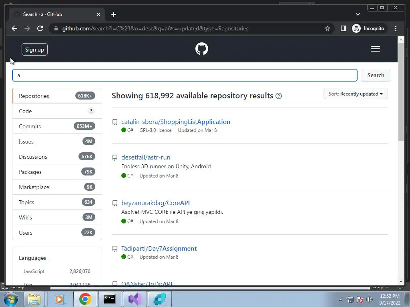Screen dimensions: 410x307
Task: Open Windows Explorer from taskbar
Action: (34, 299)
